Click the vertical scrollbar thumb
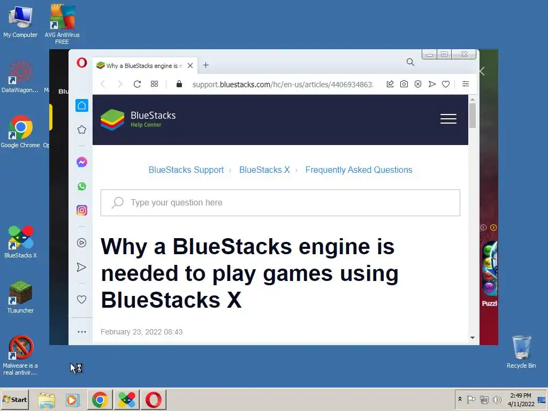The height and width of the screenshot is (411, 548). coord(473,116)
